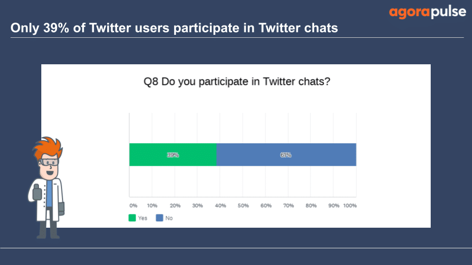Click the green Yes legend swatch
Image resolution: width=472 pixels, height=265 pixels.
(132, 218)
